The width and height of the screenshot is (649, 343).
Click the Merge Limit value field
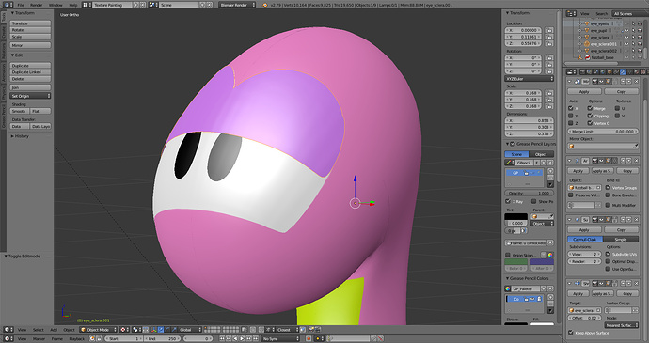603,132
